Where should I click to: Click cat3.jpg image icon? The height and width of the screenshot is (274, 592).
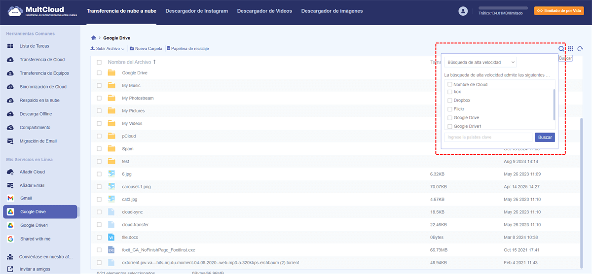click(x=111, y=199)
